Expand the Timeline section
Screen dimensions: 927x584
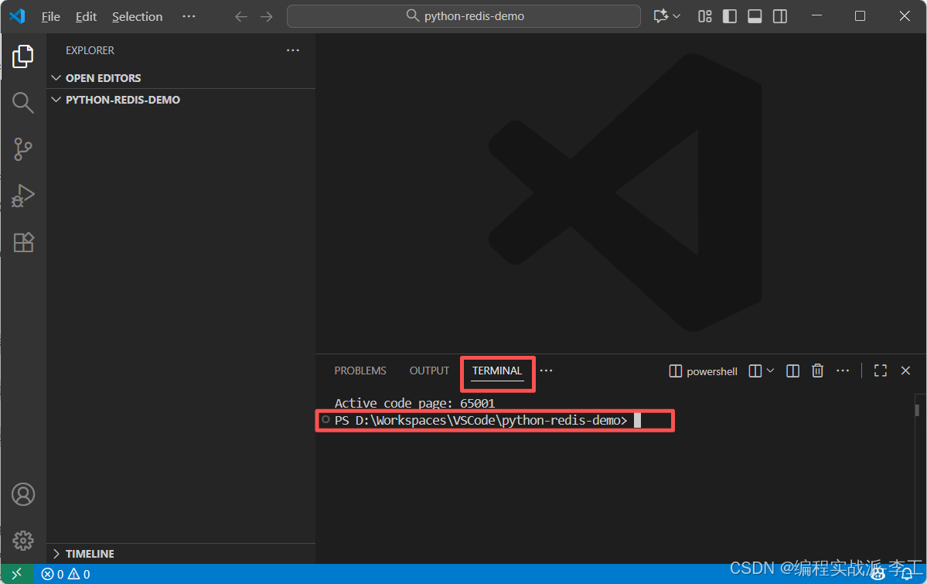click(x=181, y=553)
